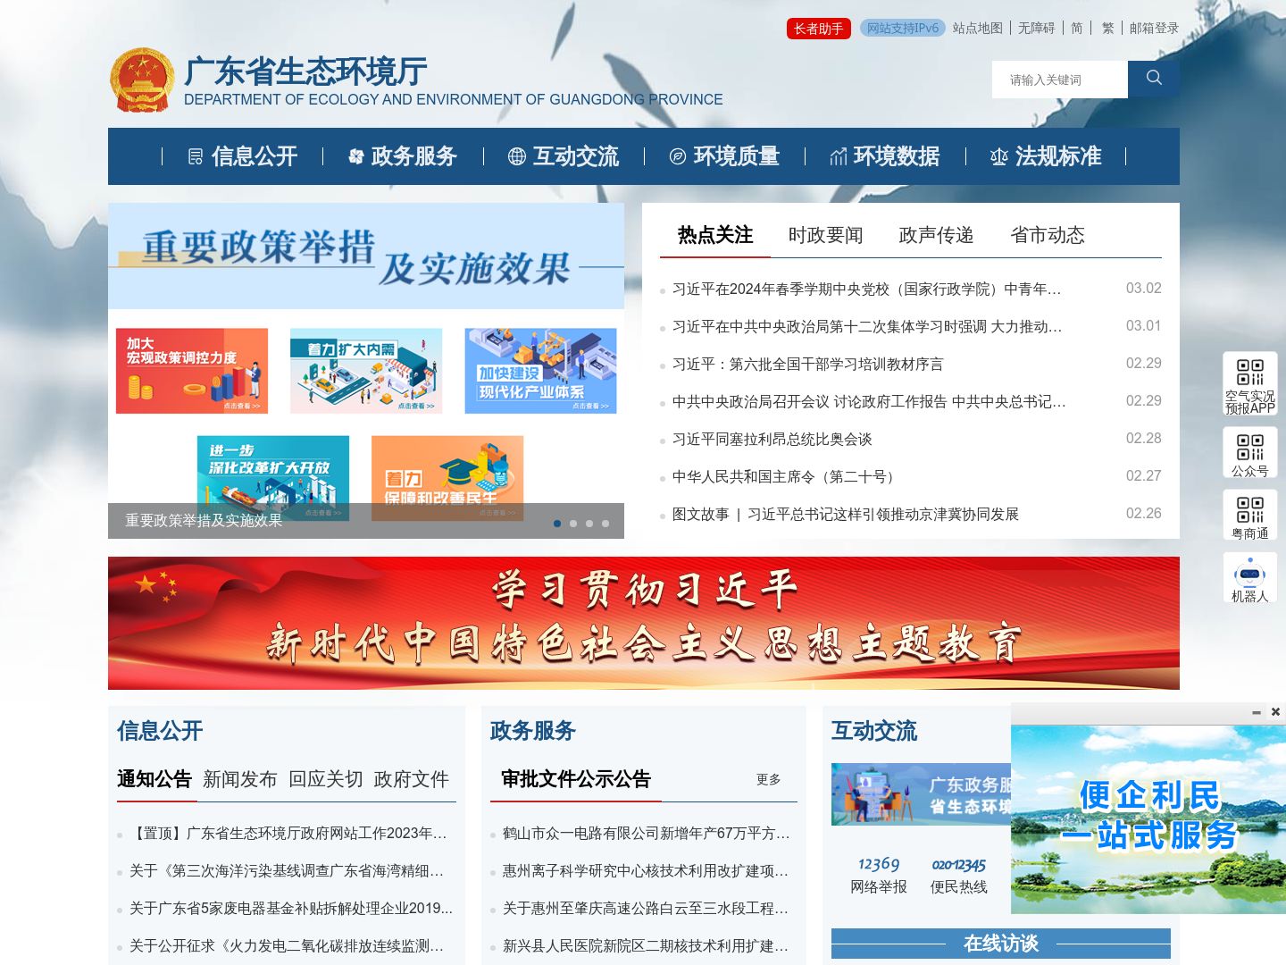This screenshot has width=1286, height=965.
Task: Click the 12345 便民热线 link
Action: (x=959, y=875)
